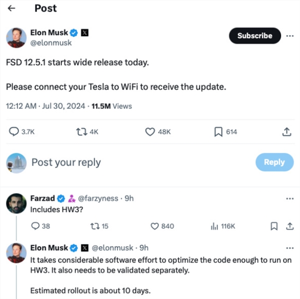This screenshot has height=299, width=300.
Task: Subscribe to Elon Musk
Action: point(254,36)
